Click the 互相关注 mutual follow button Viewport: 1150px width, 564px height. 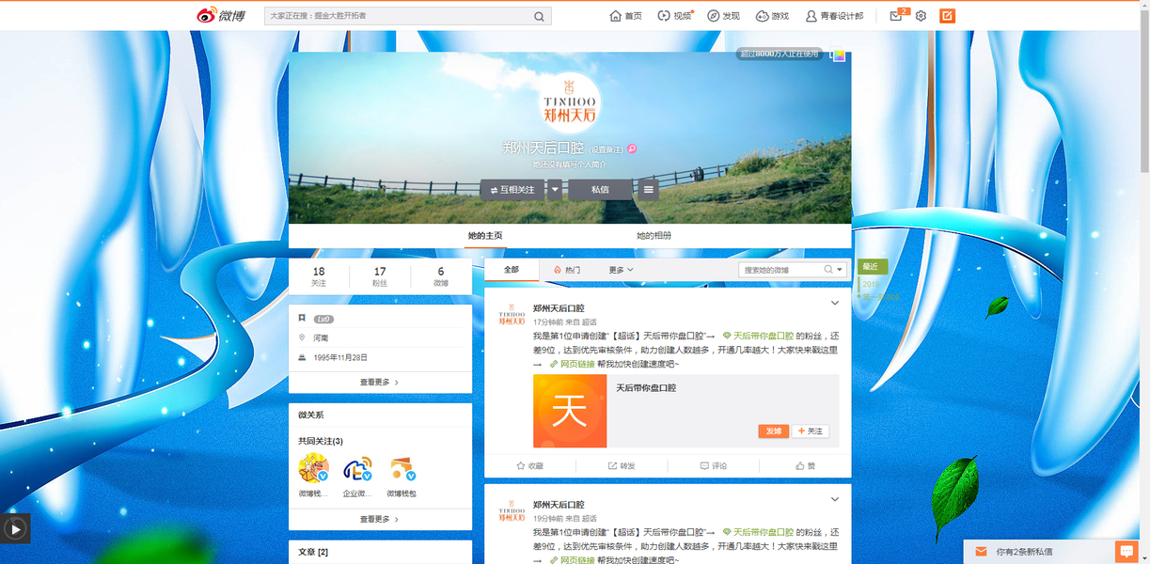512,190
